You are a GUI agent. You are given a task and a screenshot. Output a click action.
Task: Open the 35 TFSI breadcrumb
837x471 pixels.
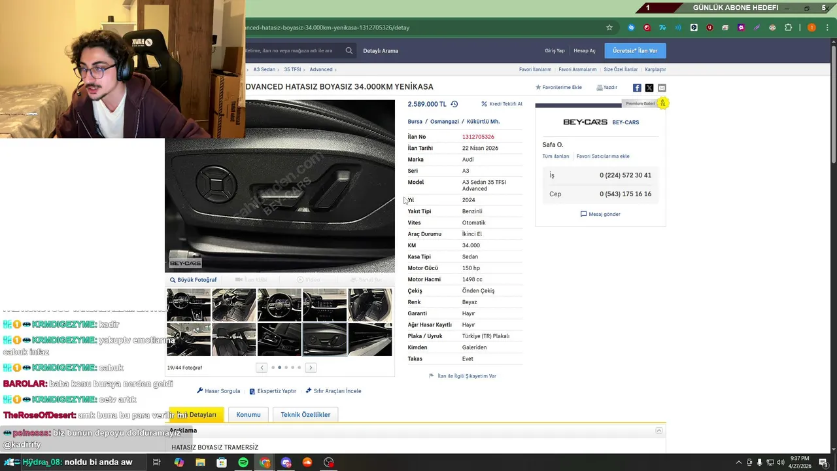[x=292, y=69]
